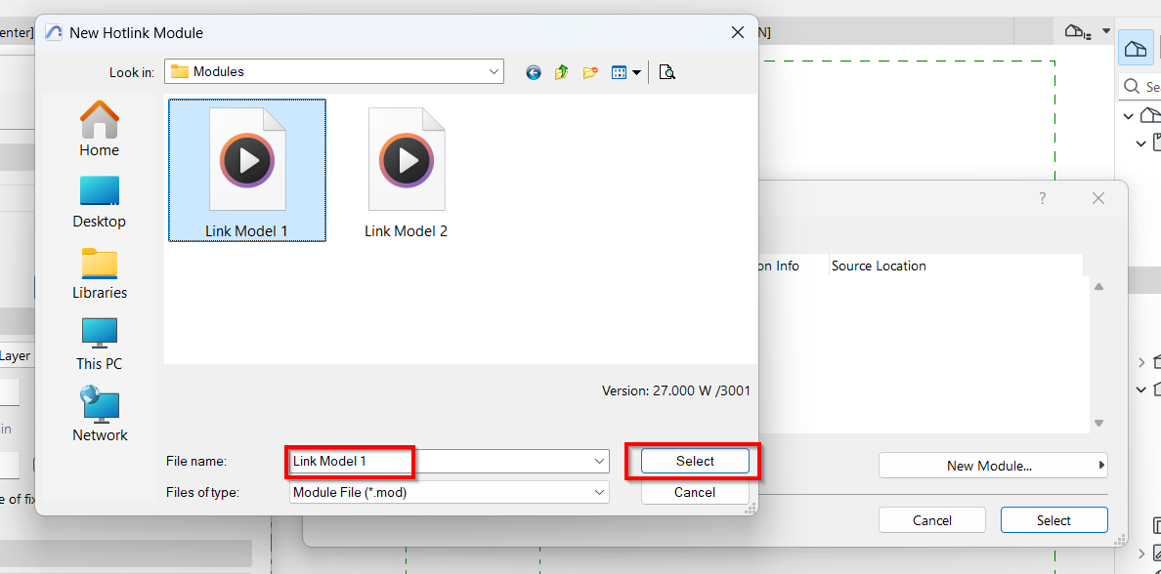
Task: Click into the File name field
Action: (440, 461)
